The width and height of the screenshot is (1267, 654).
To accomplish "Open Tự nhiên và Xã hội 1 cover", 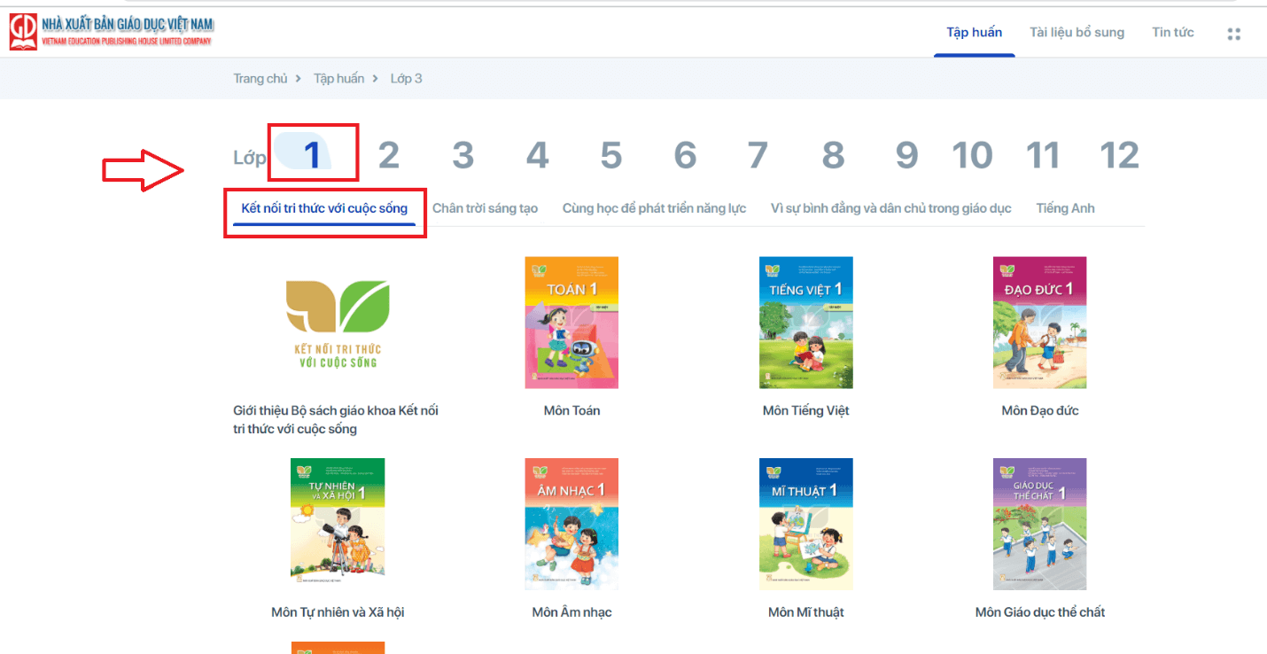I will pyautogui.click(x=338, y=524).
